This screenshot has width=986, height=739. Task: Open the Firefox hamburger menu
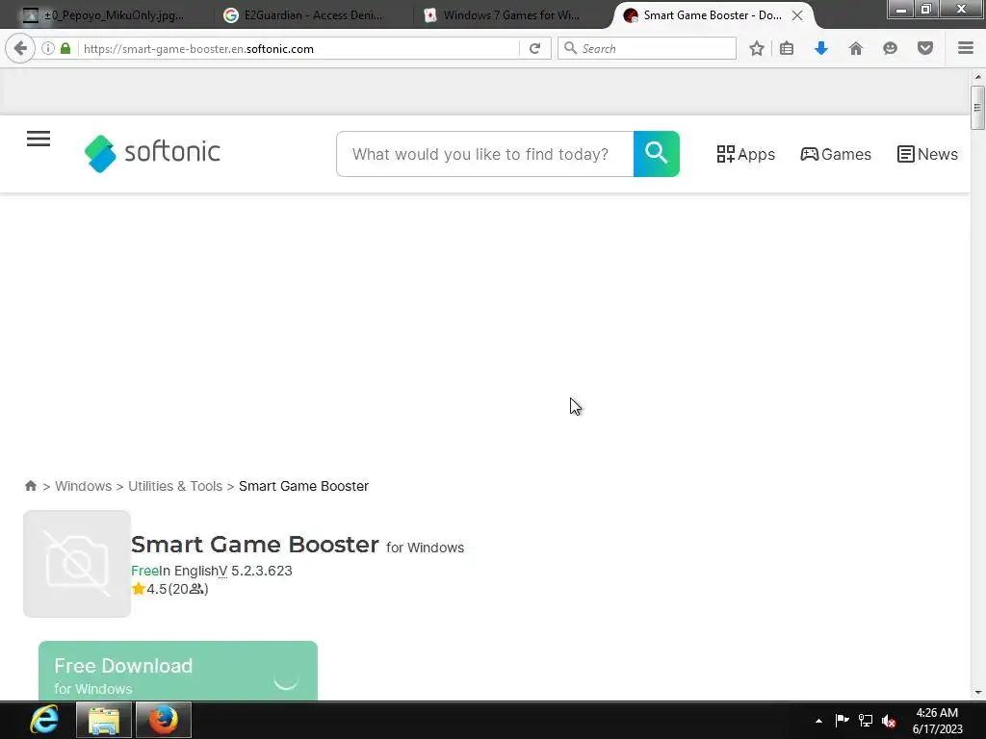966,48
